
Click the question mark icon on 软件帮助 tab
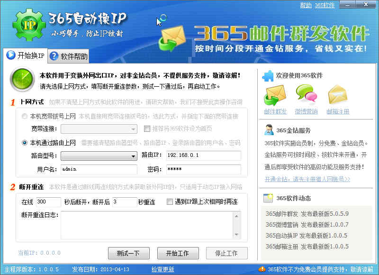click(54, 56)
